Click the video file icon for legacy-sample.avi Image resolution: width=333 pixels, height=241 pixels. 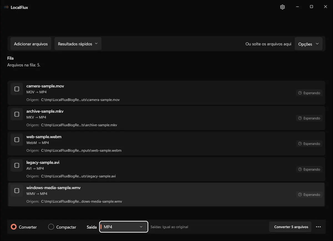click(x=17, y=165)
